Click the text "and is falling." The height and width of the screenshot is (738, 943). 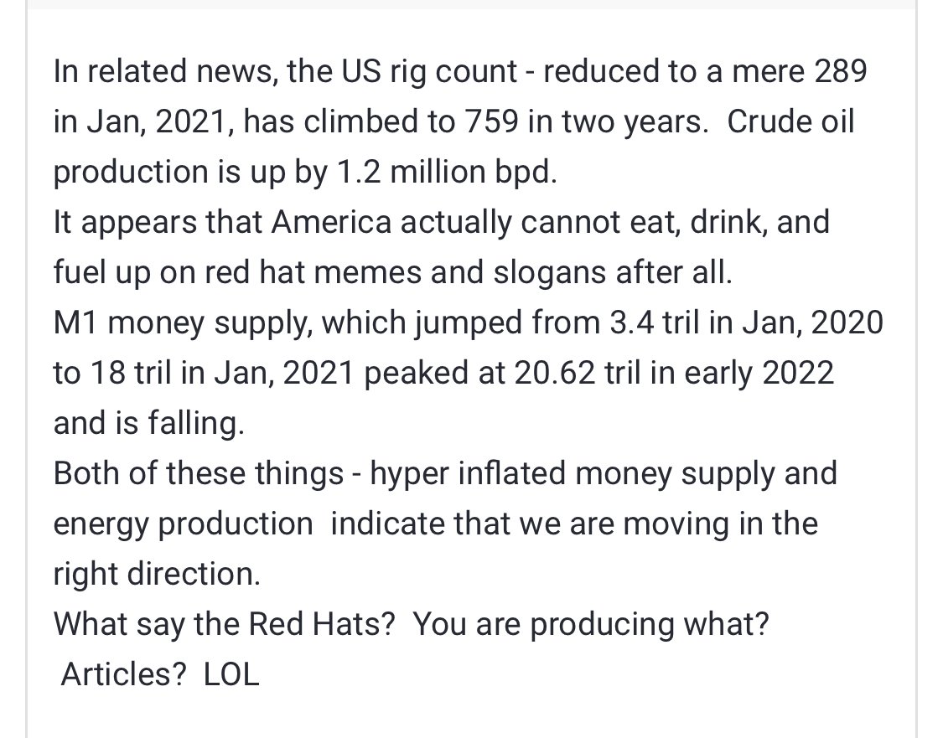pos(149,424)
